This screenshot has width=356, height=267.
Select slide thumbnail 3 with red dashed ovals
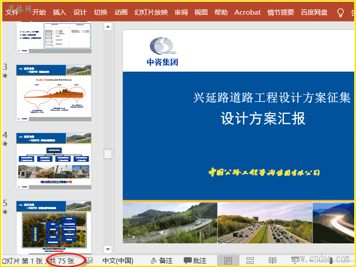click(54, 93)
